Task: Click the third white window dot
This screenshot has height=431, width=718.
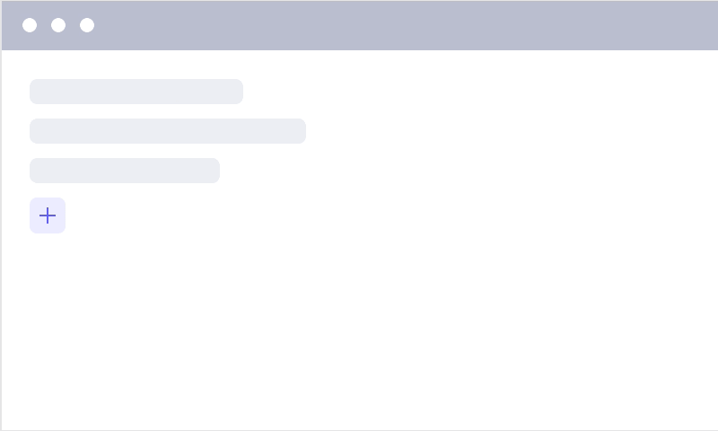Action: [x=87, y=25]
